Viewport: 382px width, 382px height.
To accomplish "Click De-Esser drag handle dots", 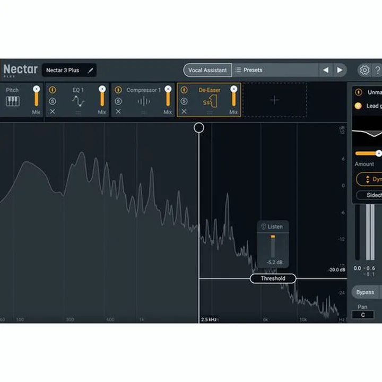I will (x=210, y=112).
